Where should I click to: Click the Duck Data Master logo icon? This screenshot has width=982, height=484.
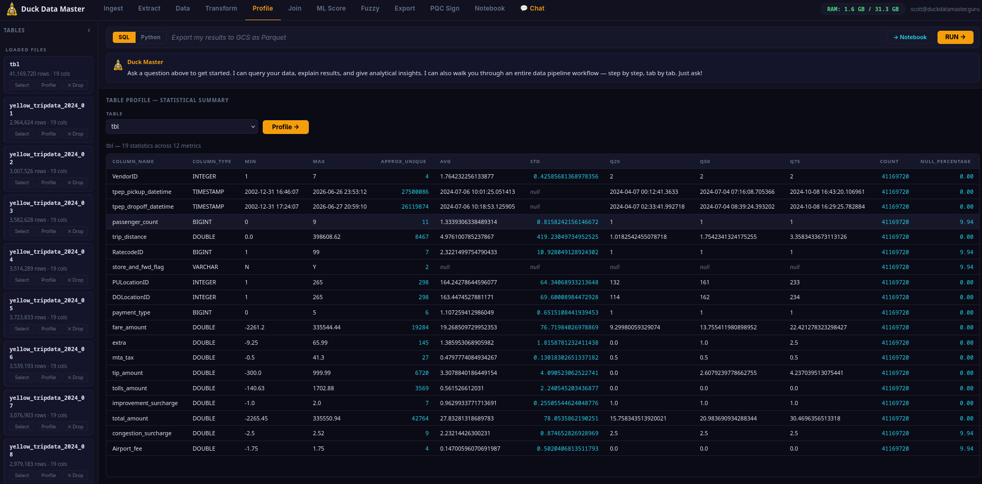point(12,9)
